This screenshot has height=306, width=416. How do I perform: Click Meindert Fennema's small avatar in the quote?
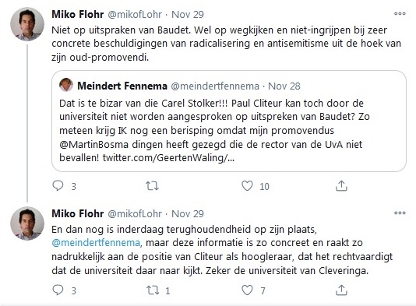pyautogui.click(x=66, y=85)
